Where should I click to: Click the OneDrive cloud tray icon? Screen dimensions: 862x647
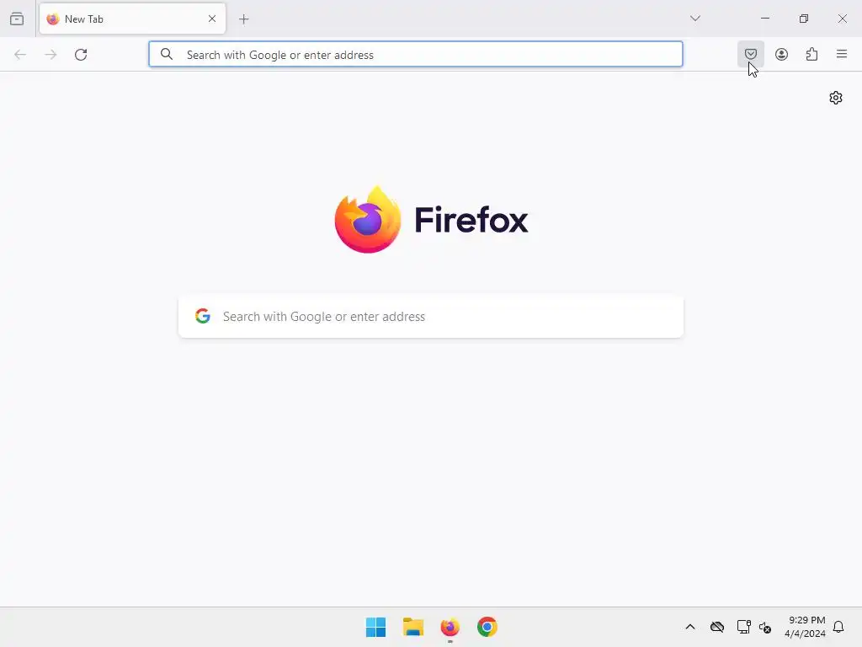717,627
